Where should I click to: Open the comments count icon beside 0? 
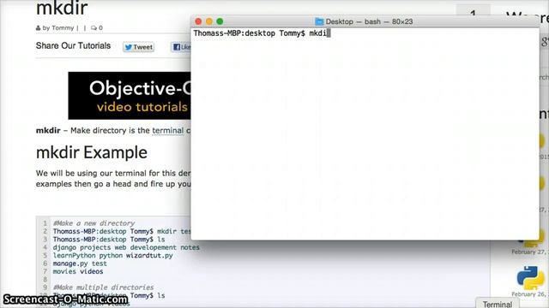coord(94,28)
